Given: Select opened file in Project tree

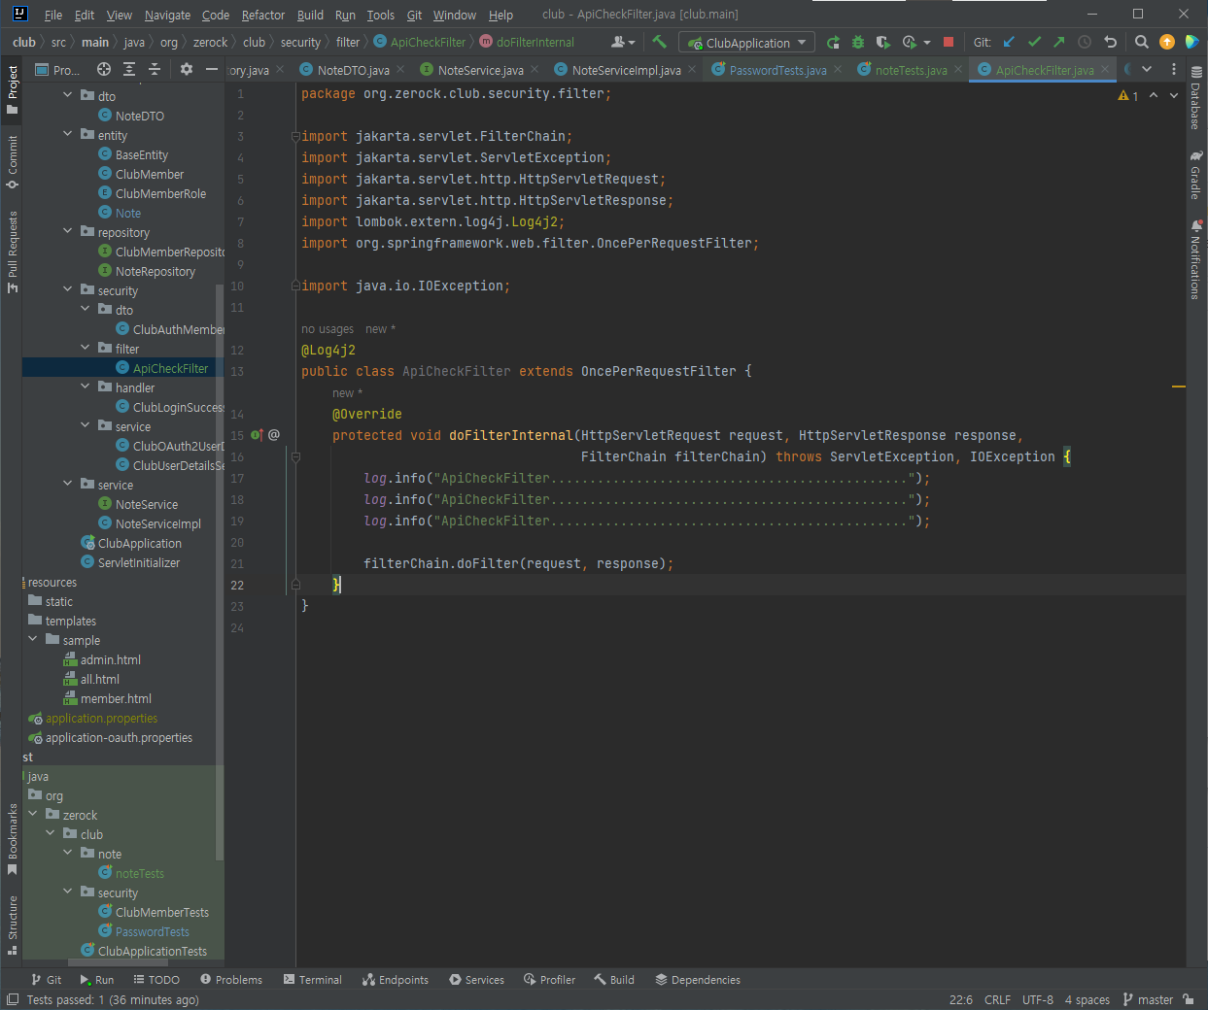Looking at the screenshot, I should pos(104,69).
